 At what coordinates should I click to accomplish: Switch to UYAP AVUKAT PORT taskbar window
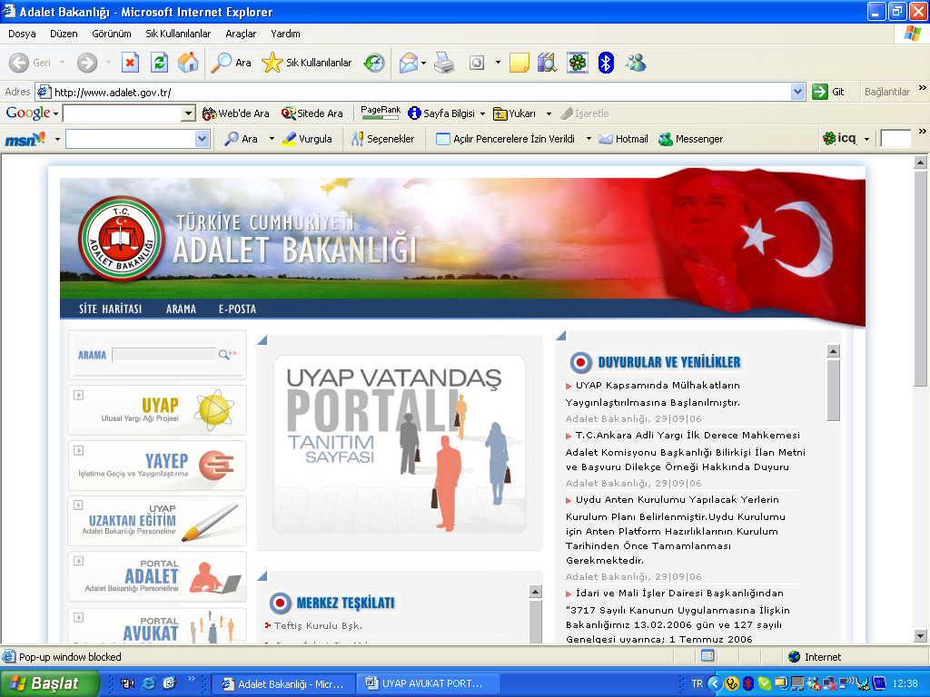point(429,683)
